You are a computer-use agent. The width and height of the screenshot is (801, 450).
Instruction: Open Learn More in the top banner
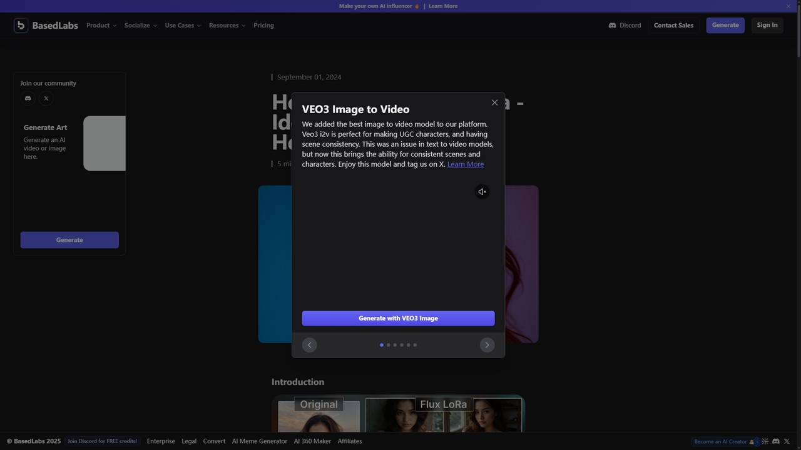(x=443, y=6)
